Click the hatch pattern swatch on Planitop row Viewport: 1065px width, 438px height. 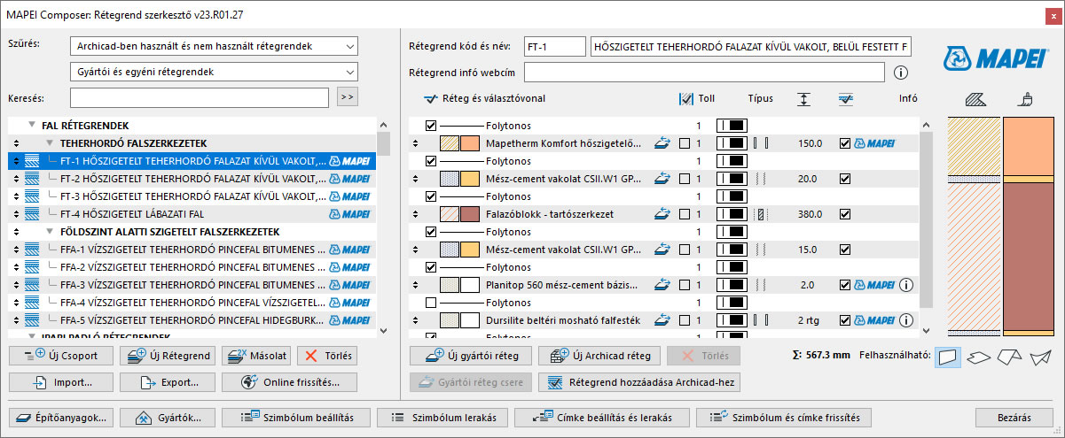[450, 285]
